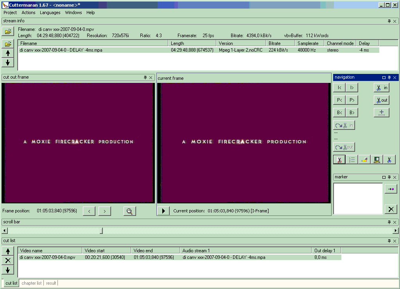Toggle the cut list scissors grid icon
Viewport: 400px width, 289px height.
pyautogui.click(x=339, y=160)
